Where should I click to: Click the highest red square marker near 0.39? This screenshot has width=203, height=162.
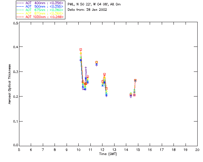(x=81, y=50)
